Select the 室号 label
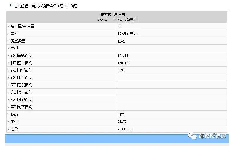 (x=14, y=33)
